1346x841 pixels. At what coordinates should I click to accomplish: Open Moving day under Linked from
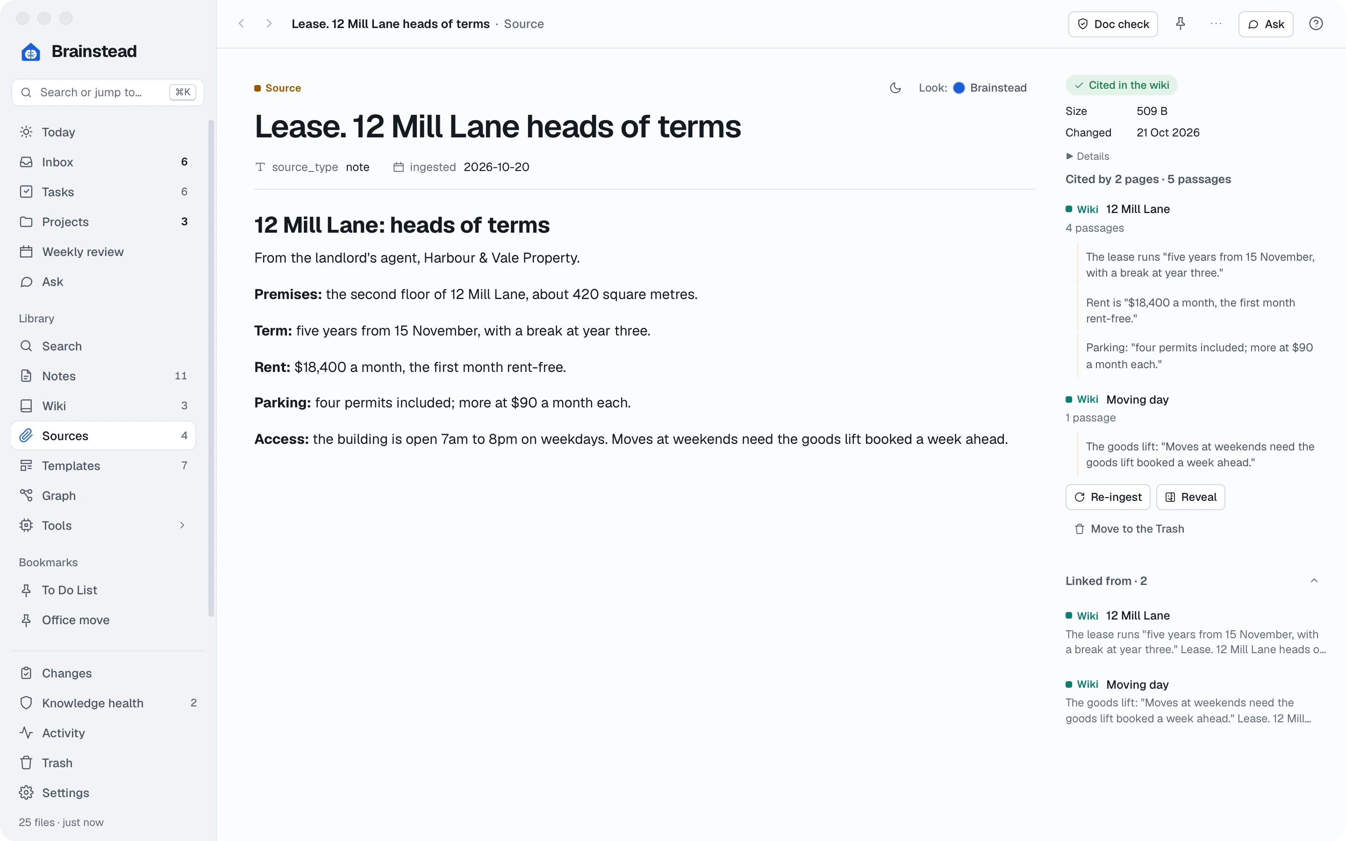[x=1138, y=684]
